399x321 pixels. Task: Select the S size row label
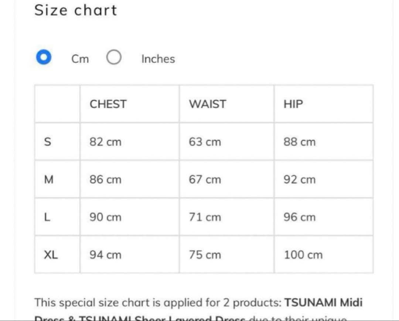(48, 142)
